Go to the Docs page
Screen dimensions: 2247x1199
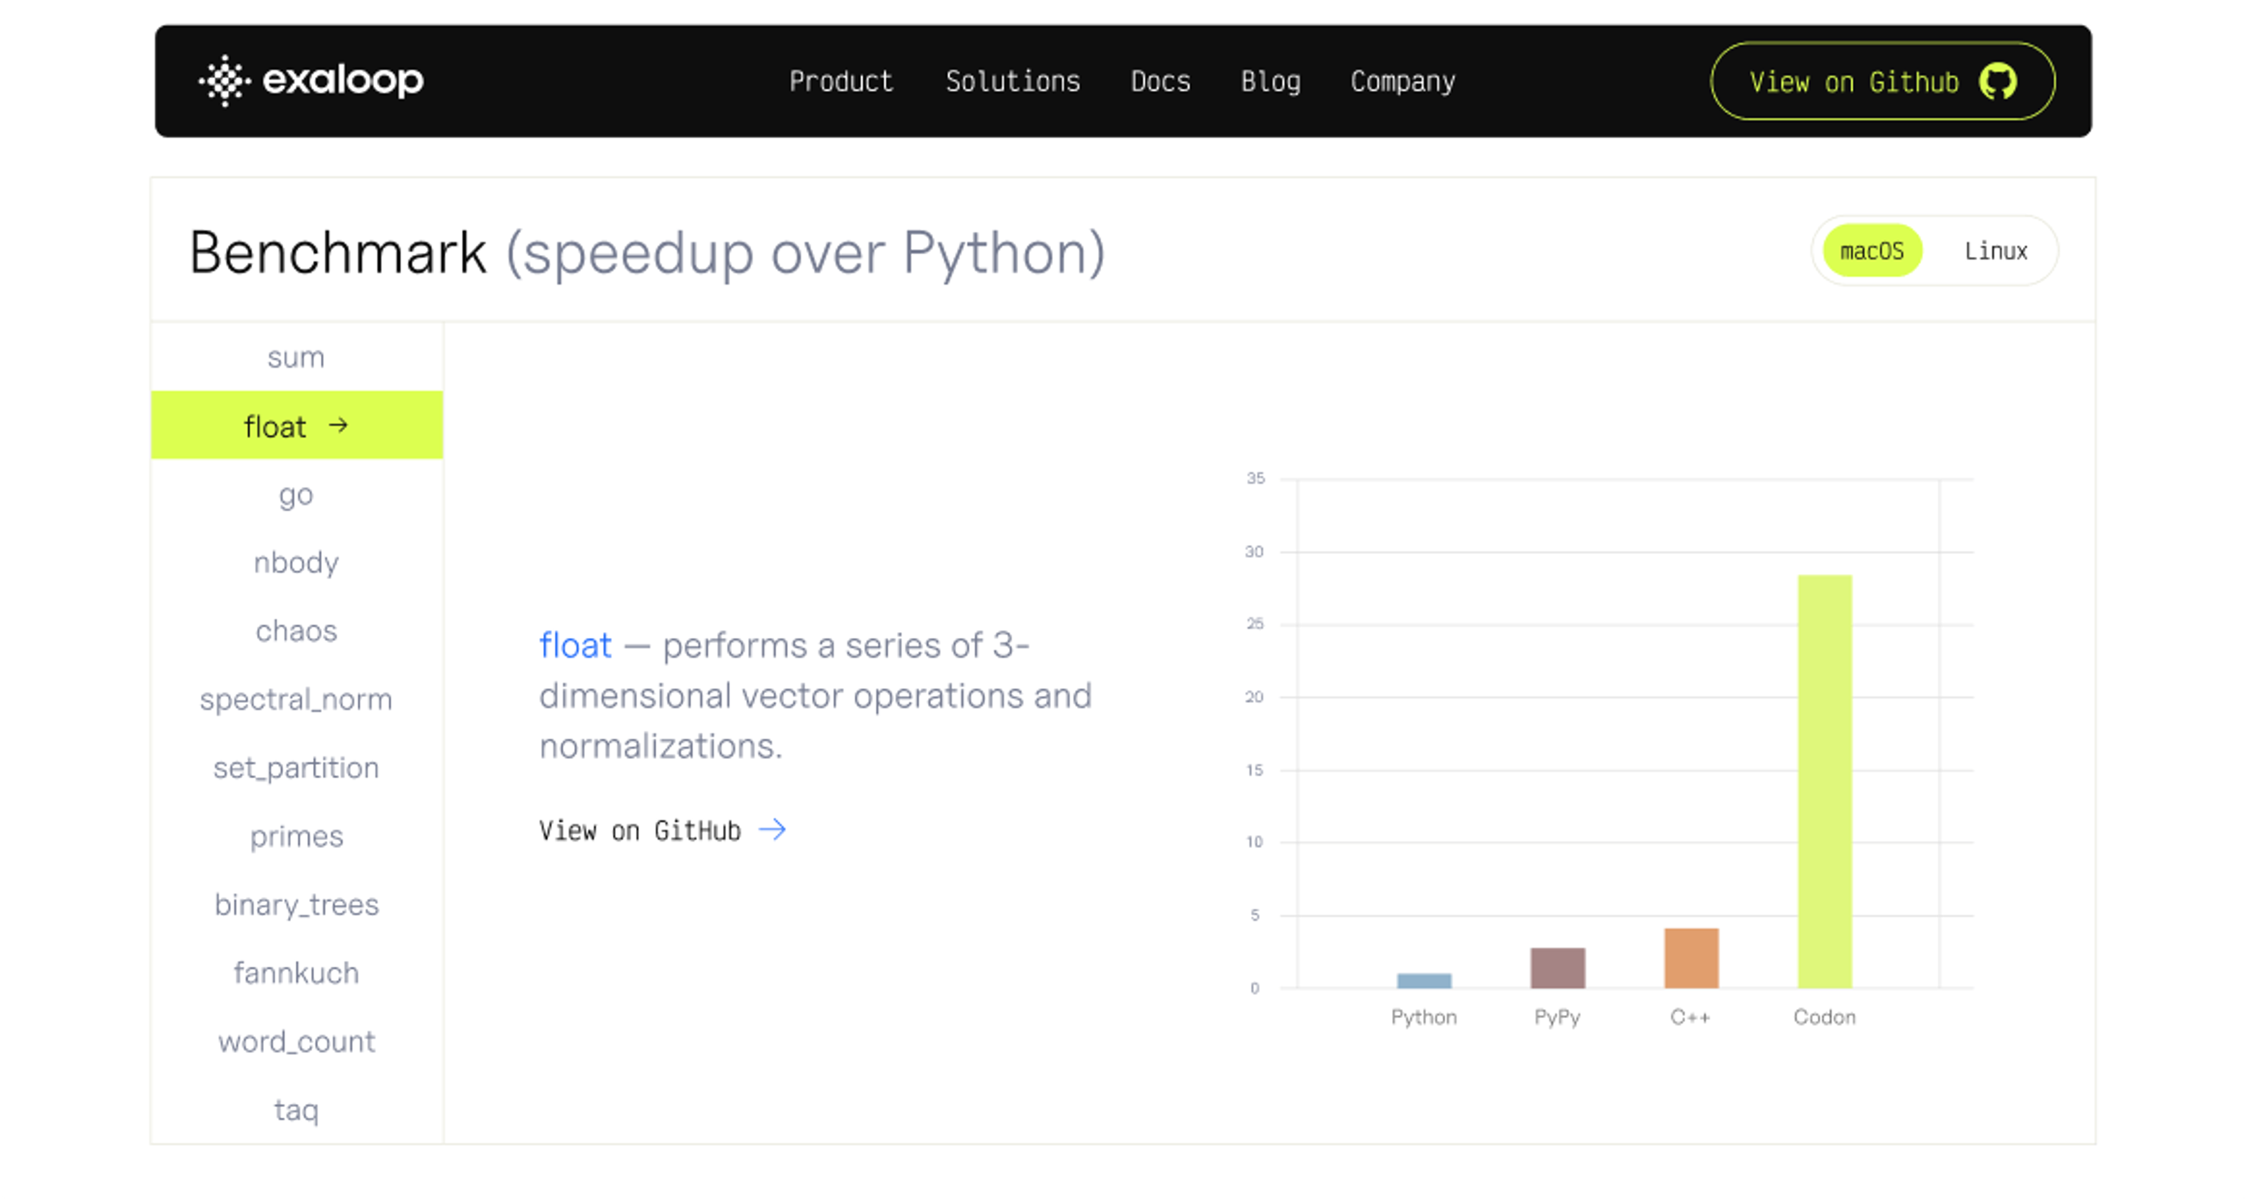click(x=1160, y=81)
